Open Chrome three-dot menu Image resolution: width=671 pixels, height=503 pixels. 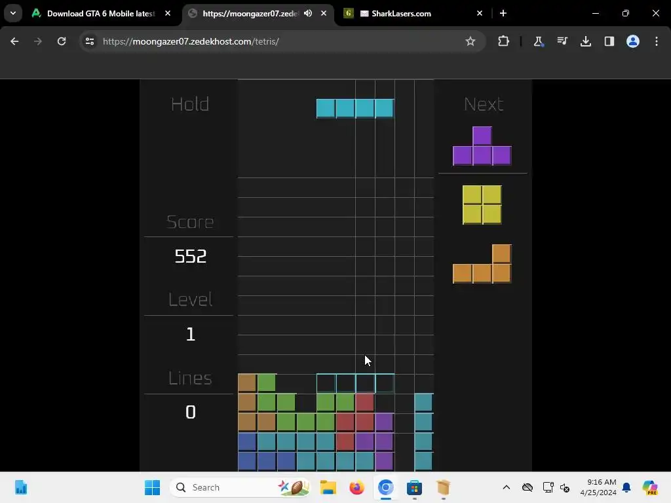[x=657, y=41]
